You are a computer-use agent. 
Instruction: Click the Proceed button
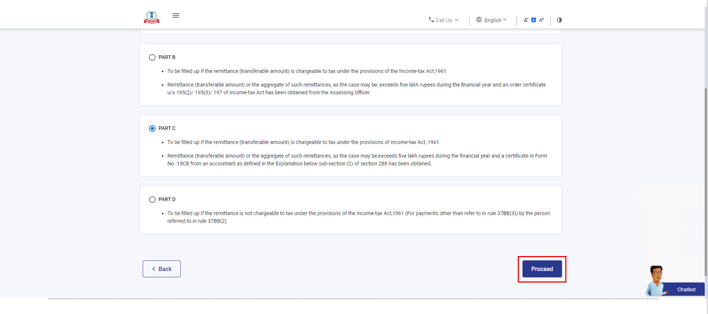pyautogui.click(x=542, y=269)
